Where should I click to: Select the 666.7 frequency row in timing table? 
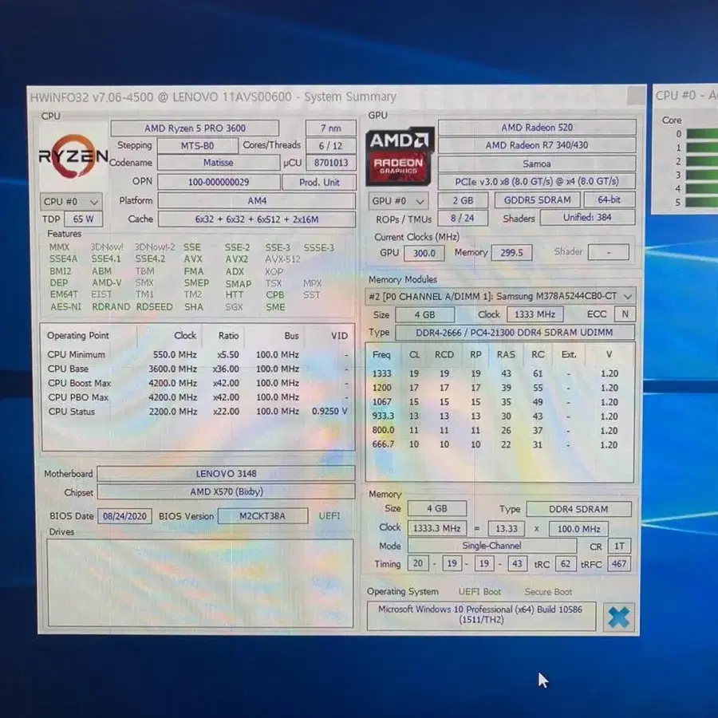[x=496, y=444]
